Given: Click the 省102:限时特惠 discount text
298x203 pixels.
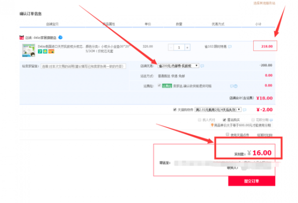Looking at the screenshot, I should pos(216,47).
